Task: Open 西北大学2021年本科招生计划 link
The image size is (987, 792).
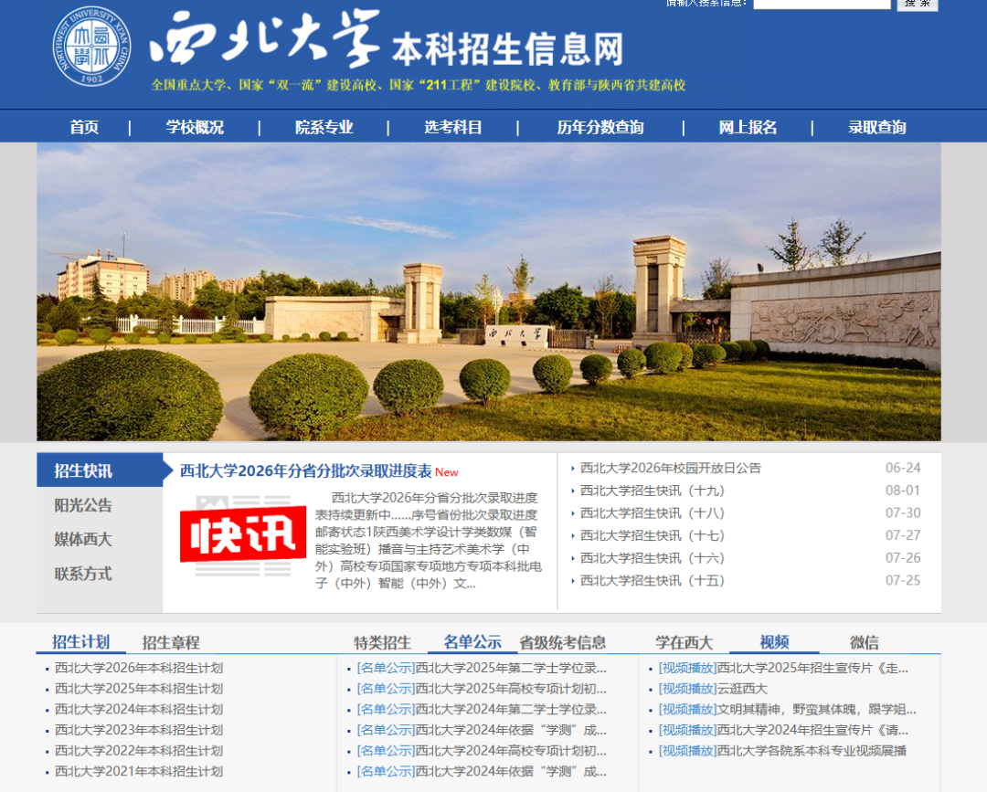Action: point(139,772)
